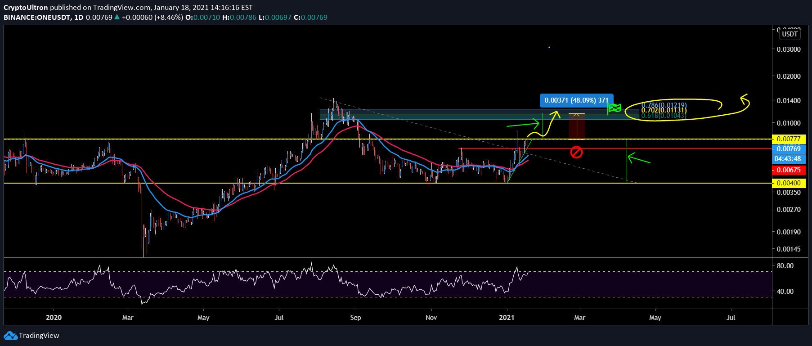Image resolution: width=812 pixels, height=346 pixels.
Task: Click the USDT currency label on price axis
Action: (x=790, y=34)
